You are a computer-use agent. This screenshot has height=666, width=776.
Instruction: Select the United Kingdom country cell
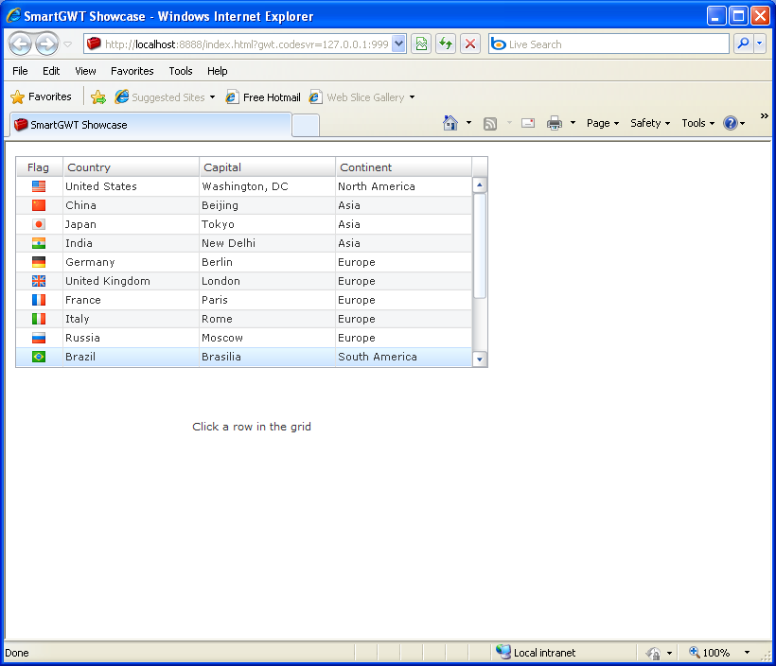132,281
